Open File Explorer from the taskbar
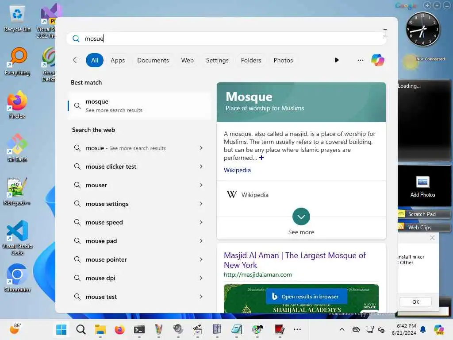The width and height of the screenshot is (453, 340). coord(100,329)
